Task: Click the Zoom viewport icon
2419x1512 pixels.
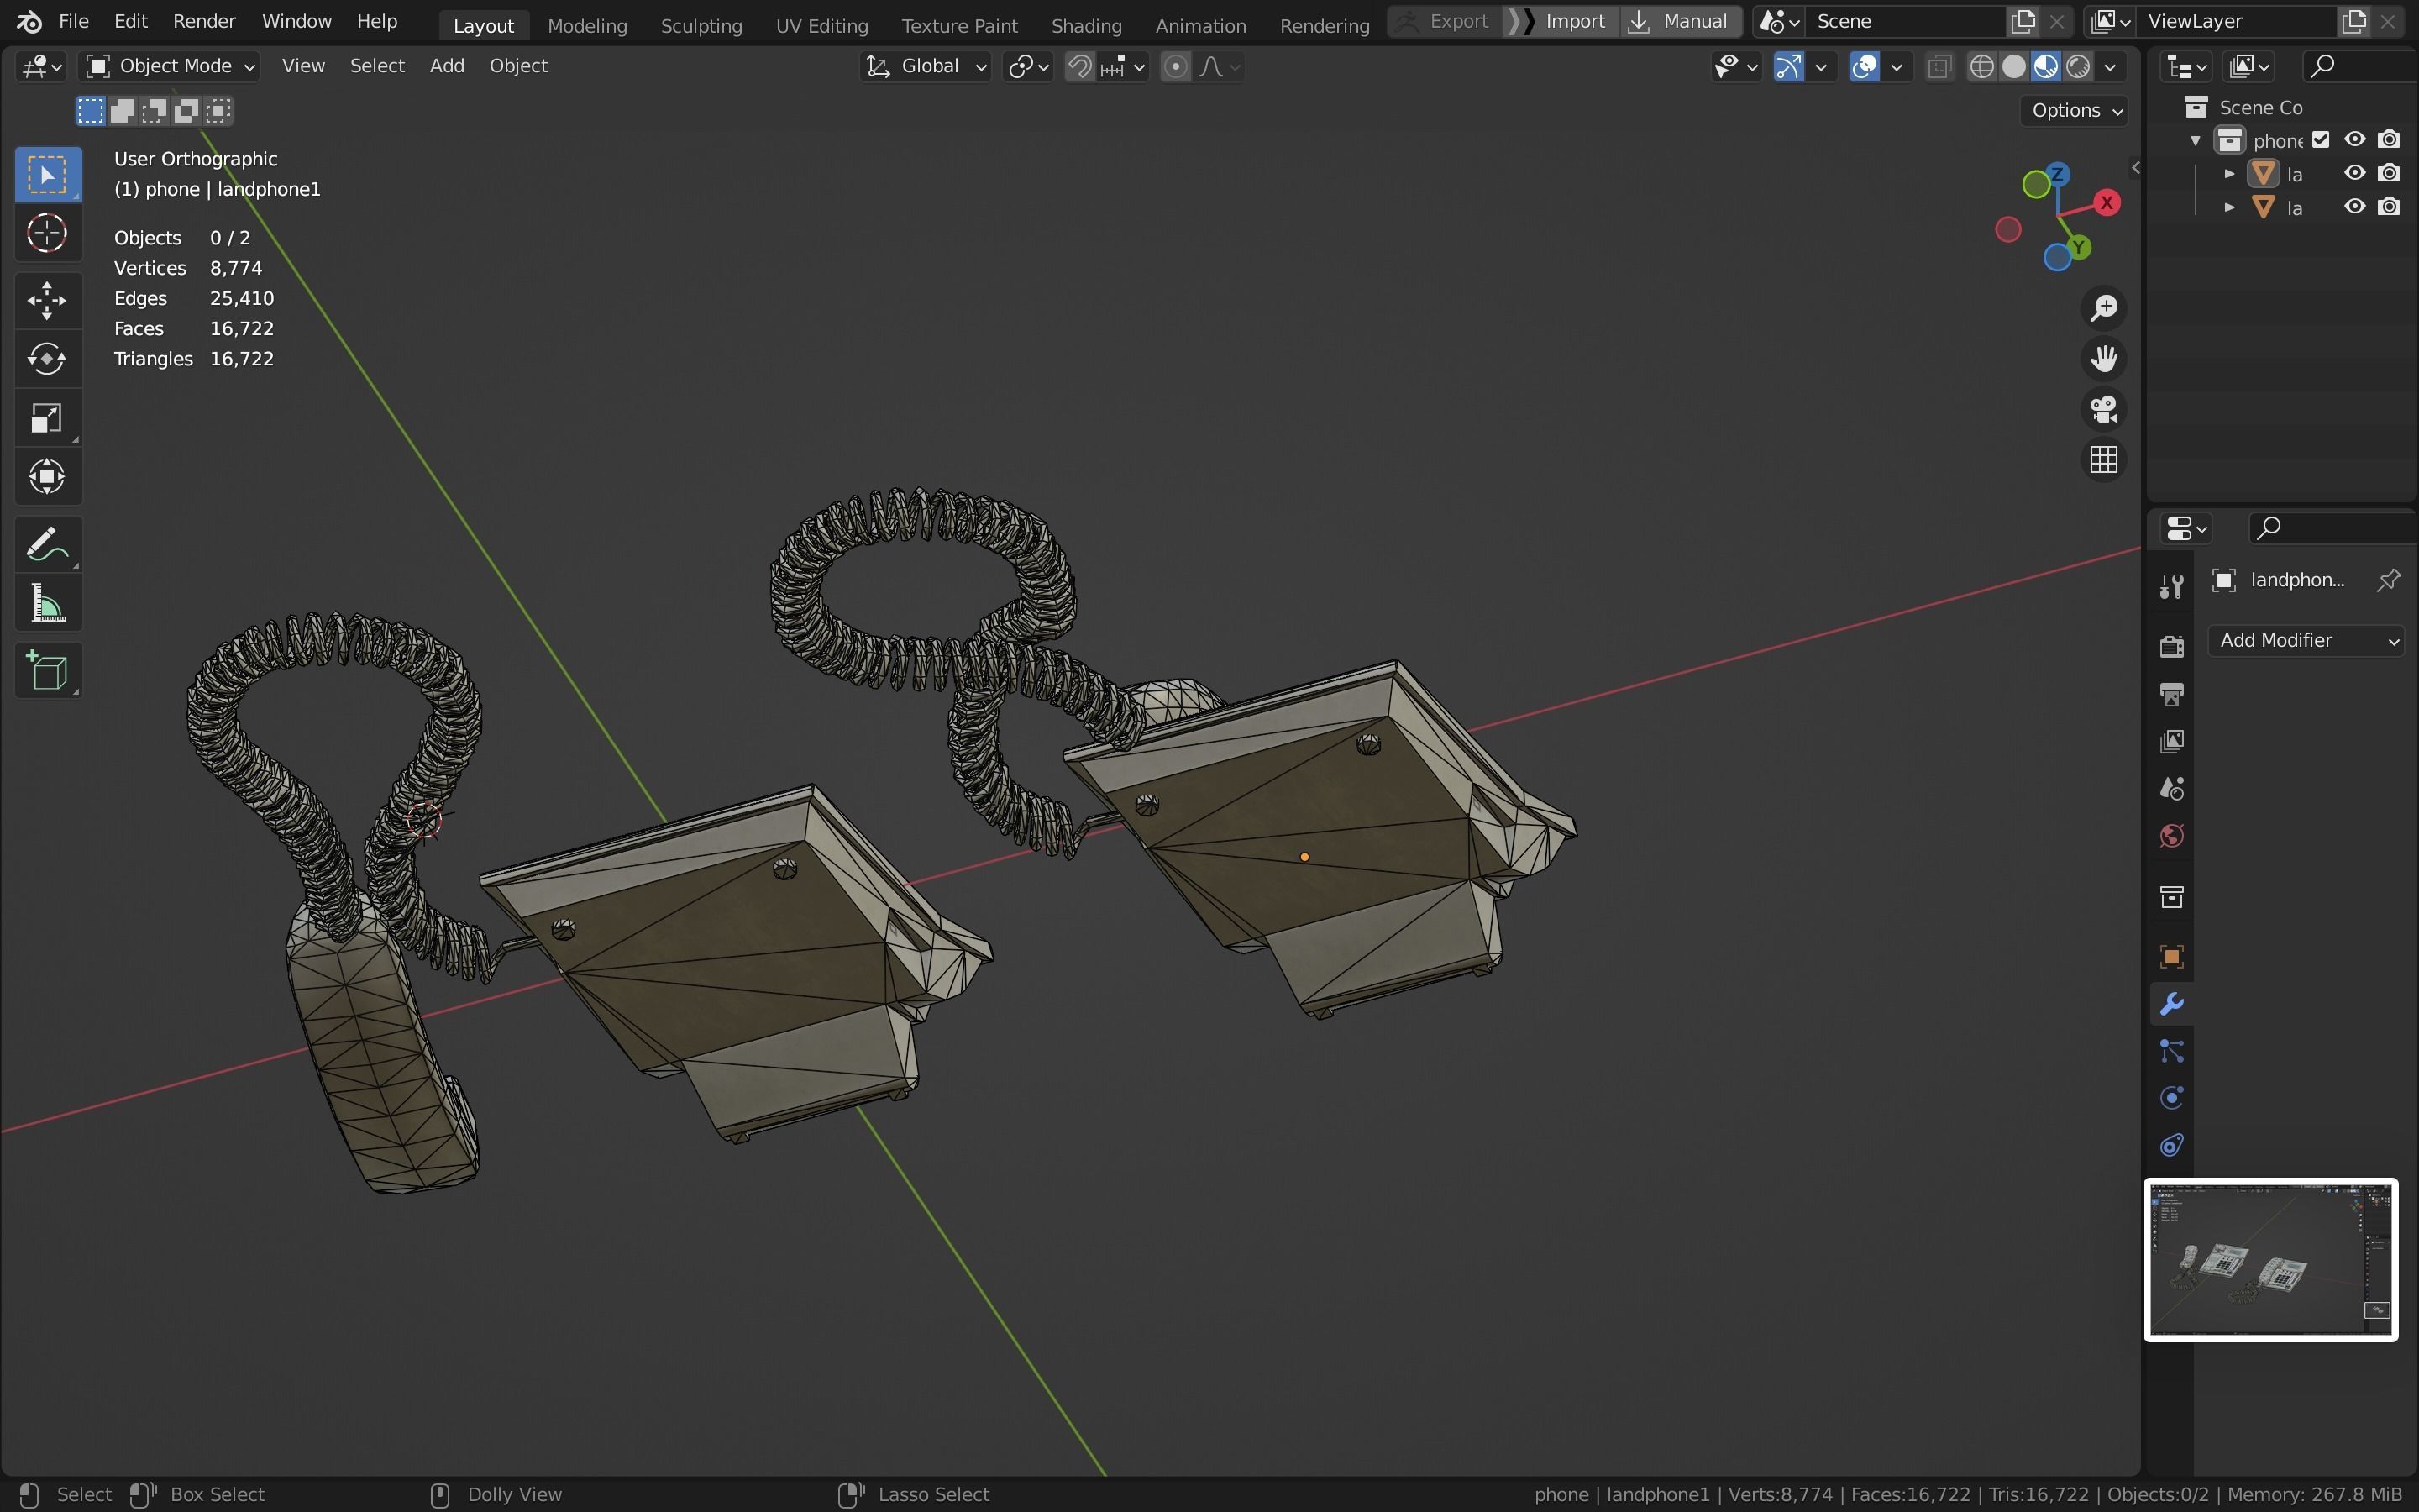Action: 2103,308
